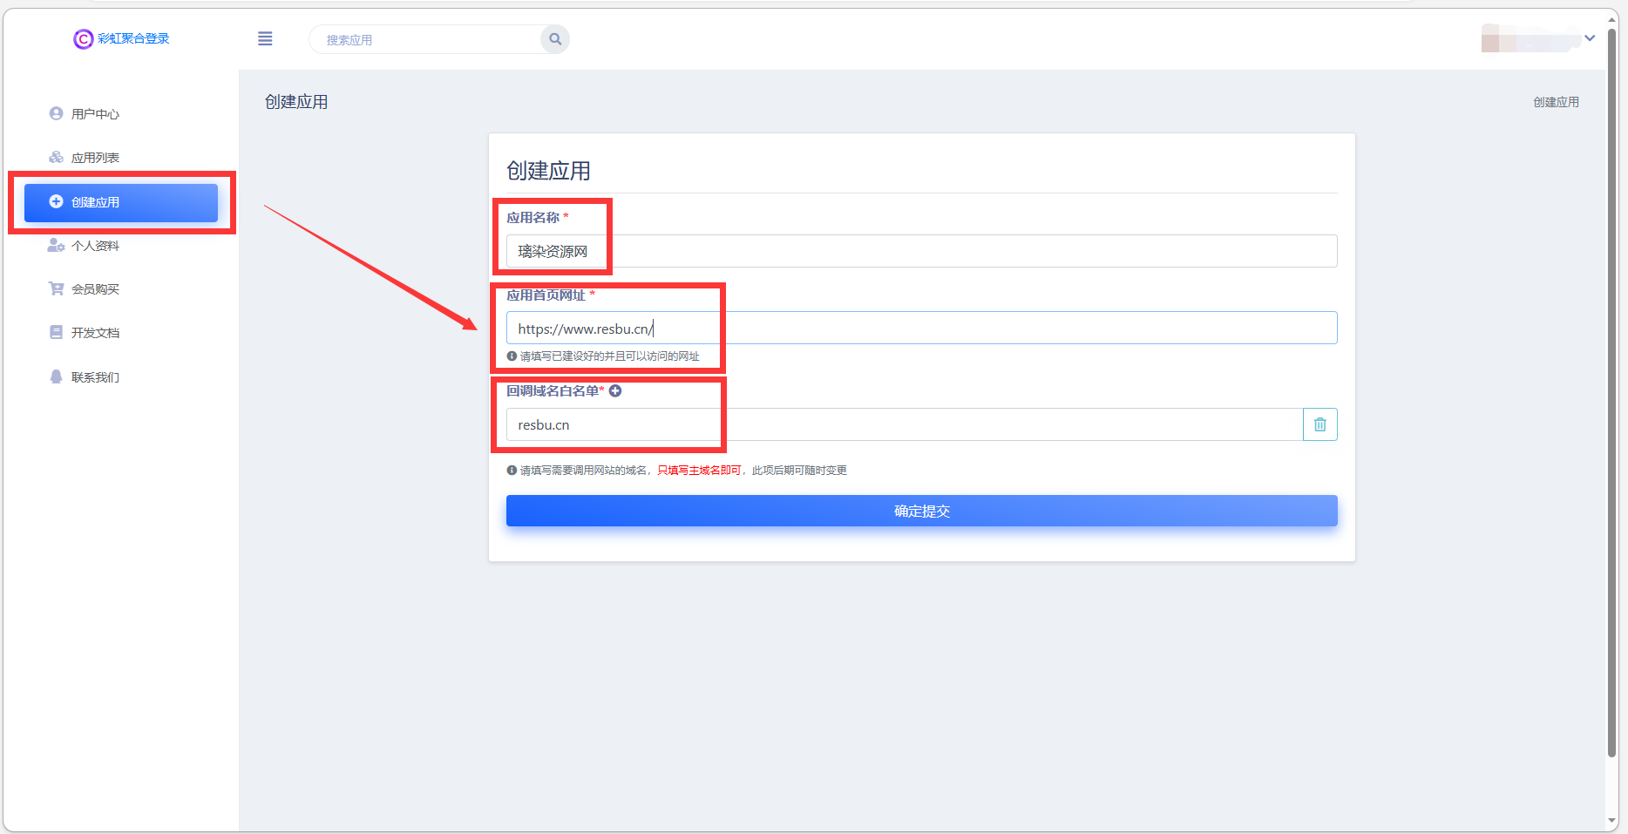Select 创建应用 in the sidebar

point(121,202)
